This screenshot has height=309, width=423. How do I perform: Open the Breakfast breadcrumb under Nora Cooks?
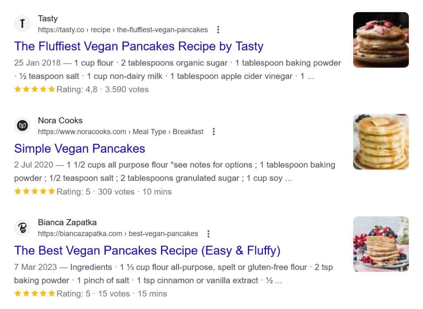(x=188, y=131)
